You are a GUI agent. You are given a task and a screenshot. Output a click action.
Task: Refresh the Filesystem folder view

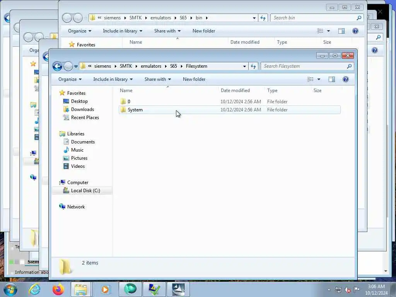pyautogui.click(x=253, y=67)
